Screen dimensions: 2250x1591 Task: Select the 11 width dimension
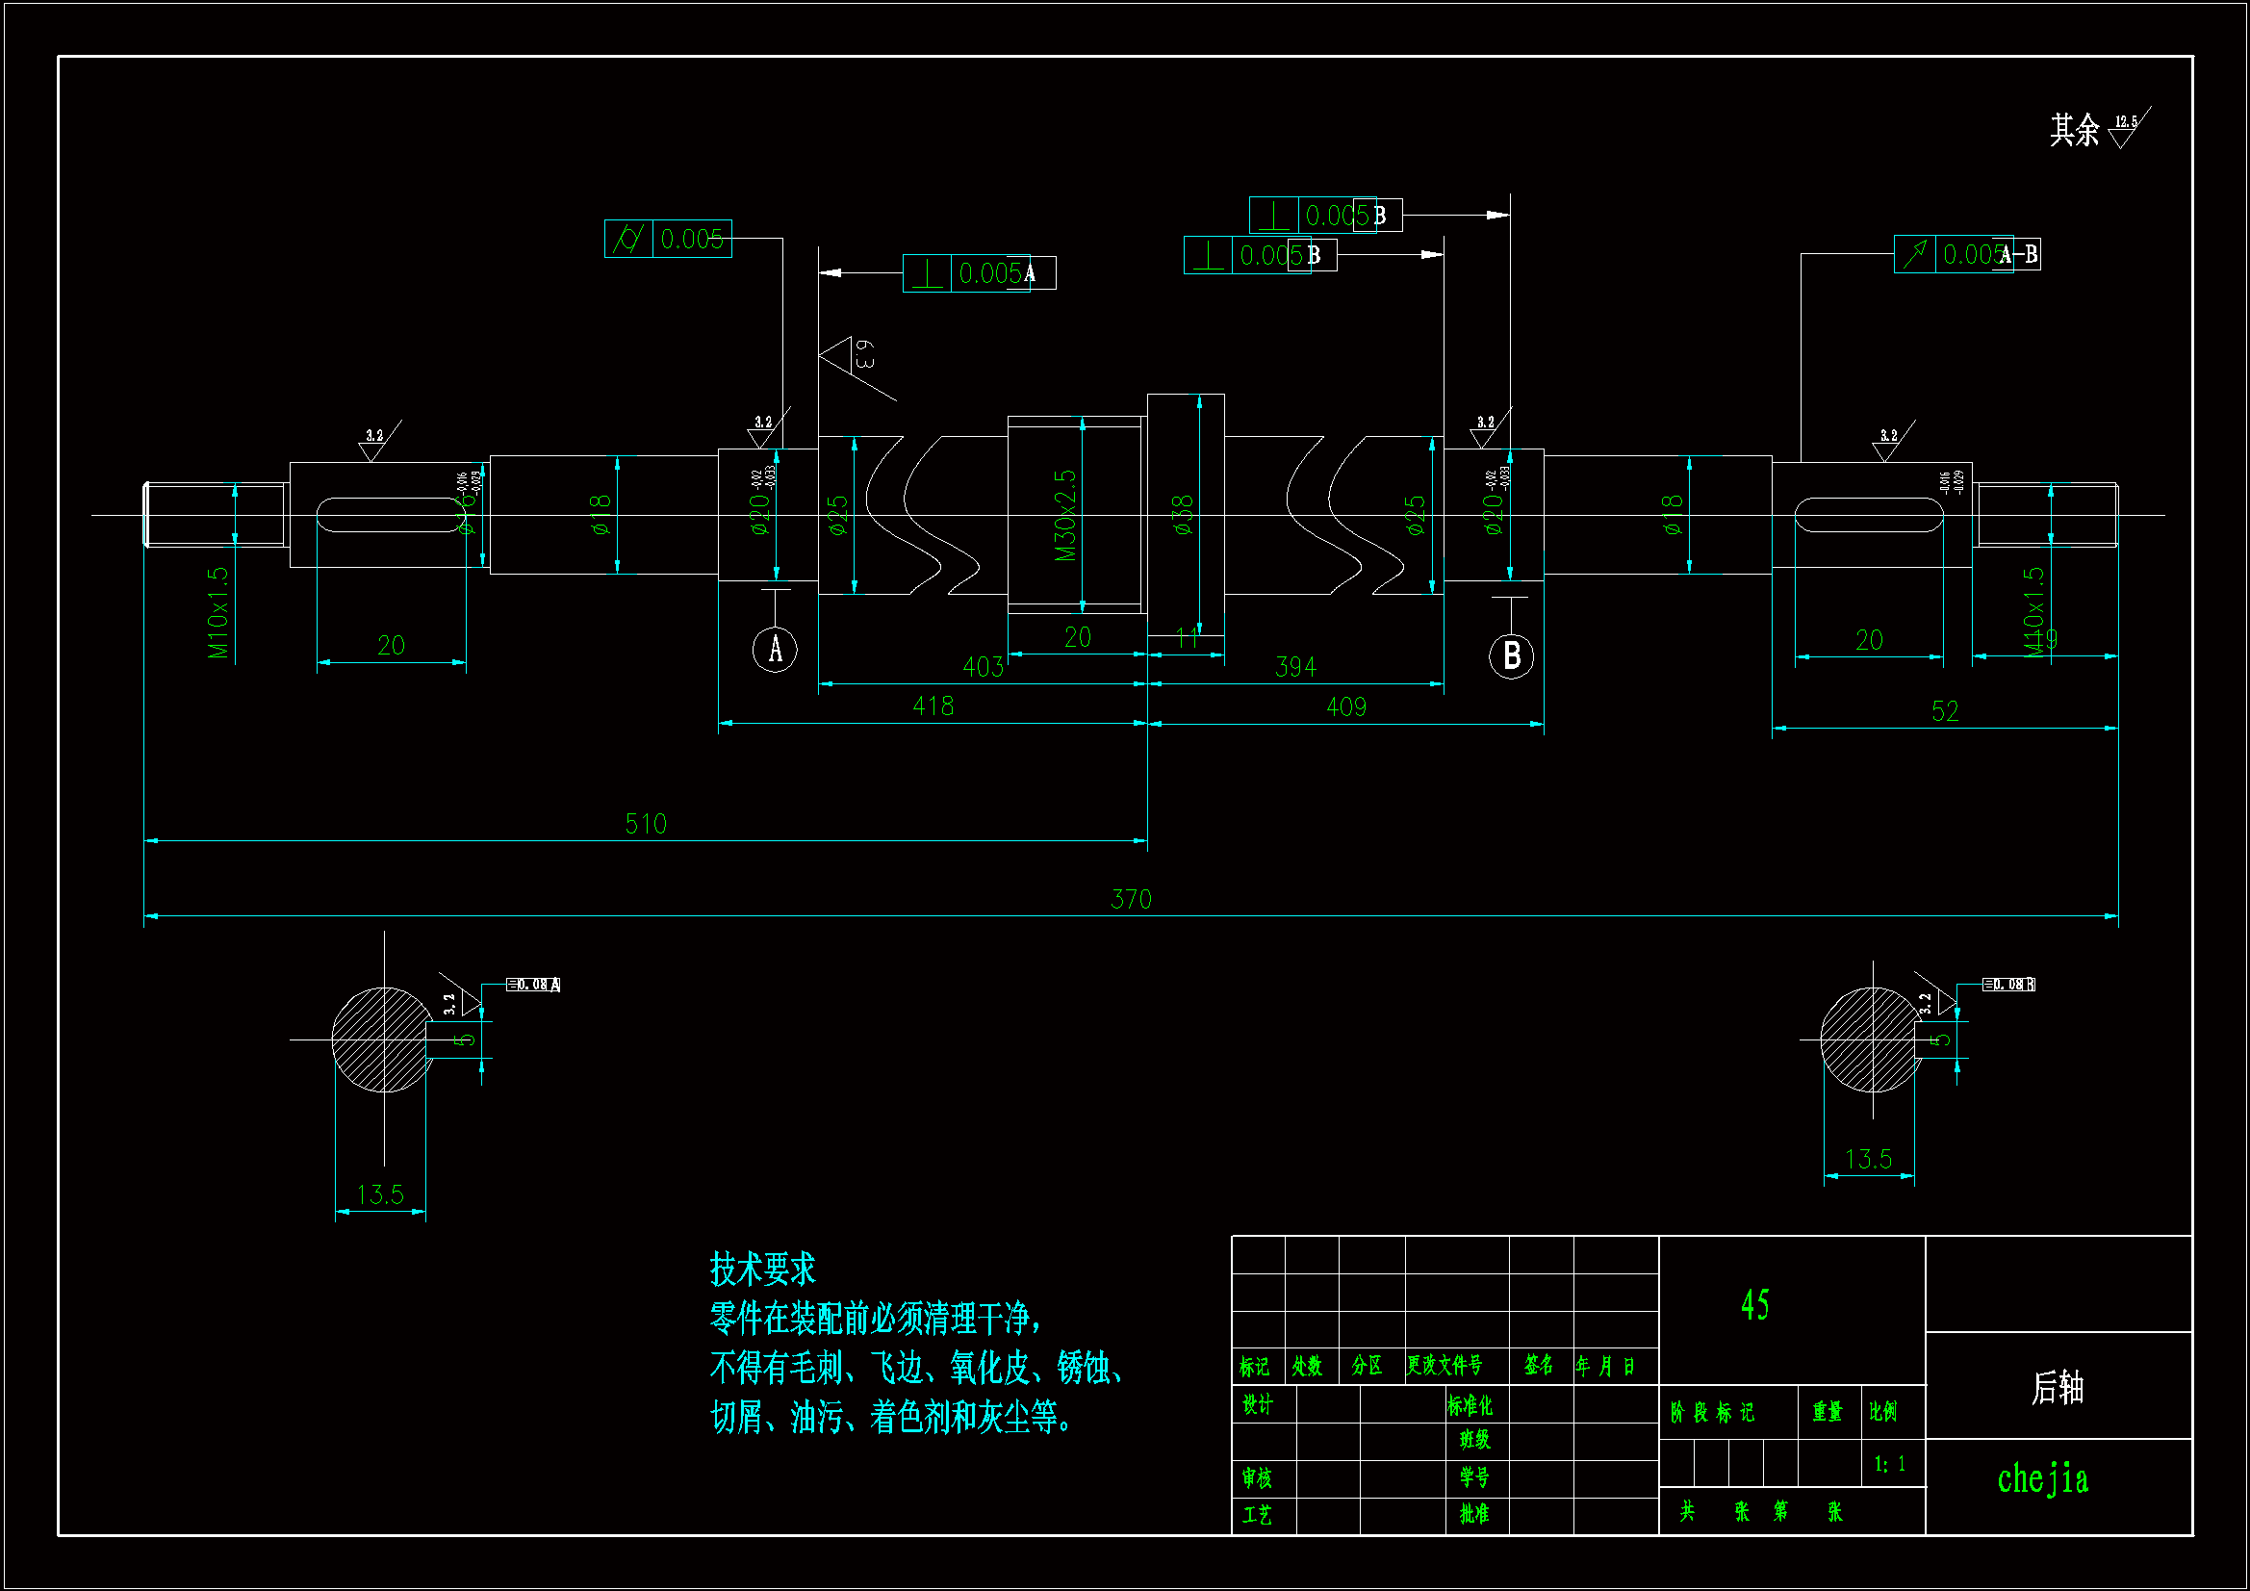click(x=1187, y=639)
